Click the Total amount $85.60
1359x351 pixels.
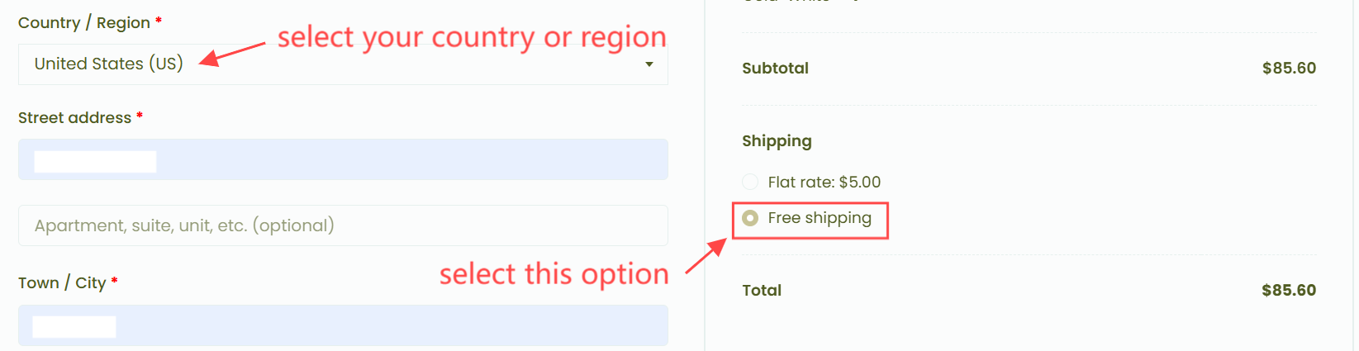[1288, 291]
